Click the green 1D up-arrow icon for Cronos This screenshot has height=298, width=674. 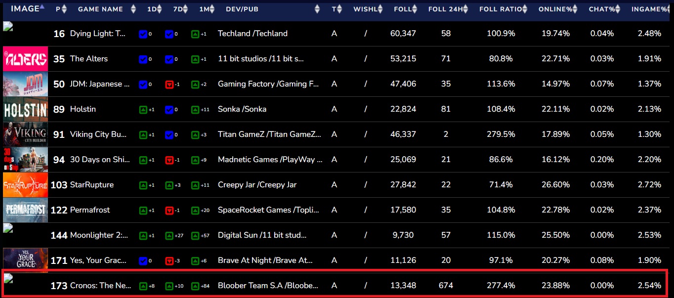[143, 286]
